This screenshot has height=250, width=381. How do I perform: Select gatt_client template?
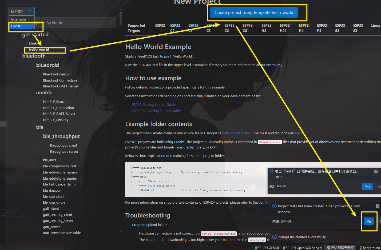[51, 208]
